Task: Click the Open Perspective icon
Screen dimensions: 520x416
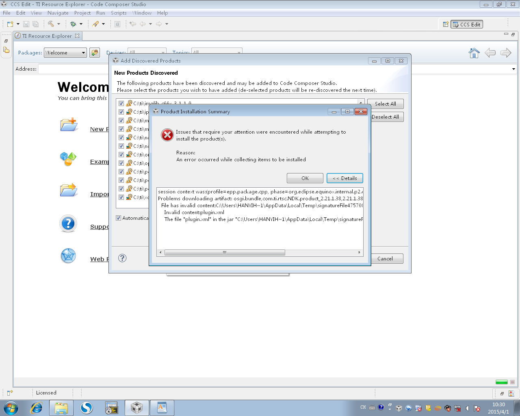Action: click(446, 24)
